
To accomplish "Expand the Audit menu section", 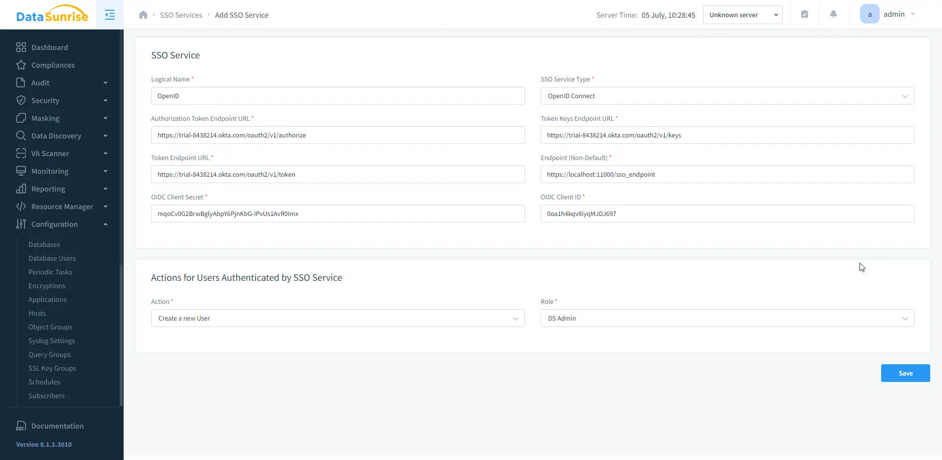I will (x=105, y=83).
